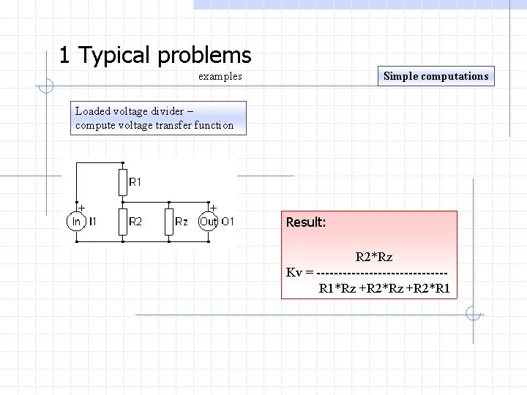
Task: Click the "I1" source label
Action: [x=93, y=222]
